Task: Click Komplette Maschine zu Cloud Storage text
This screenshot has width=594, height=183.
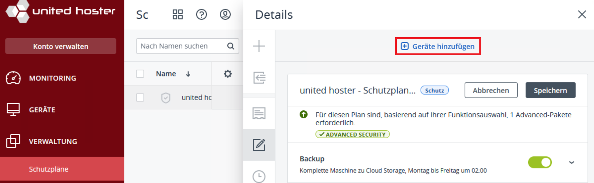Action: point(393,170)
